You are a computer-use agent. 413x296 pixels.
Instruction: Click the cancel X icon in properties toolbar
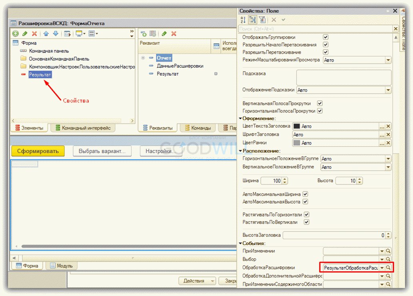274,20
